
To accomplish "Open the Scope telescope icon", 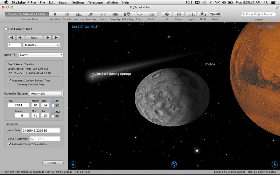I will [215, 14].
